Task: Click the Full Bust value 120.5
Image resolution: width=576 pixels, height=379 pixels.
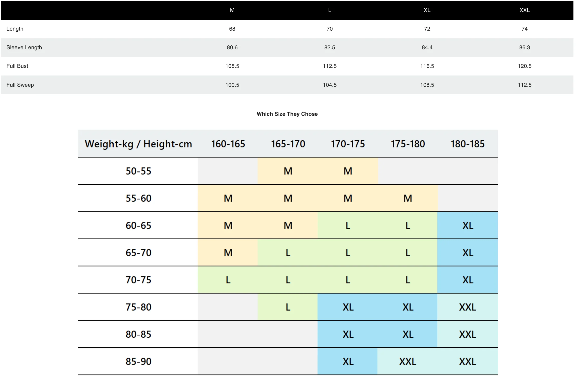Action: 524,66
